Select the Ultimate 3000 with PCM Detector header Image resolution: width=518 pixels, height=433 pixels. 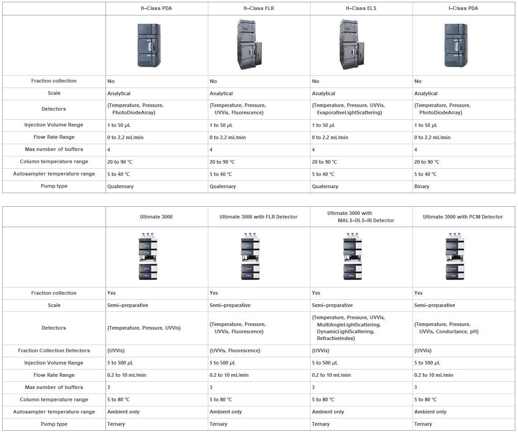pyautogui.click(x=463, y=217)
